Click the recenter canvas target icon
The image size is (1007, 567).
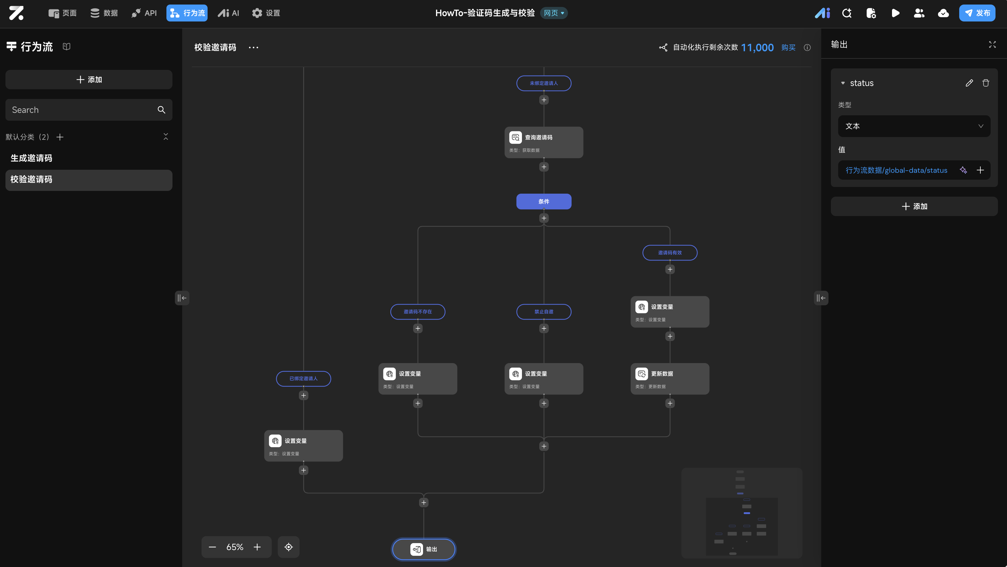pos(288,547)
